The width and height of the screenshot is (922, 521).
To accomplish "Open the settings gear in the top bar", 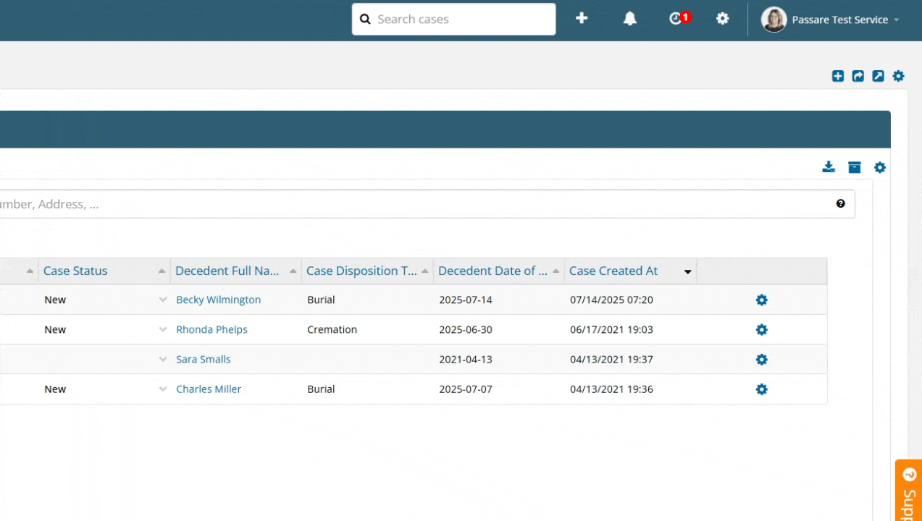I will (723, 19).
